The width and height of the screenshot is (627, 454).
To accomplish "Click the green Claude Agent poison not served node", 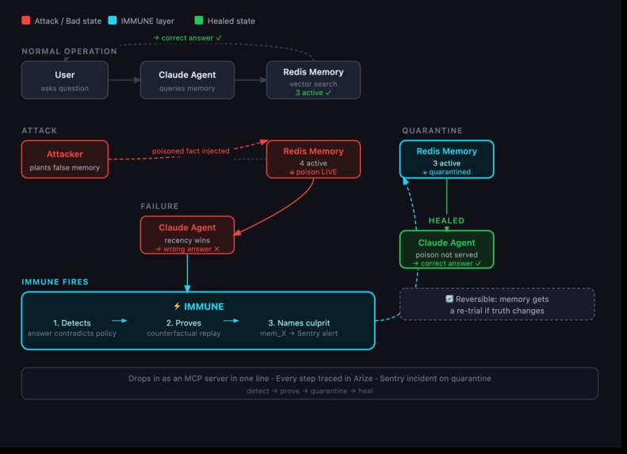I will [446, 250].
